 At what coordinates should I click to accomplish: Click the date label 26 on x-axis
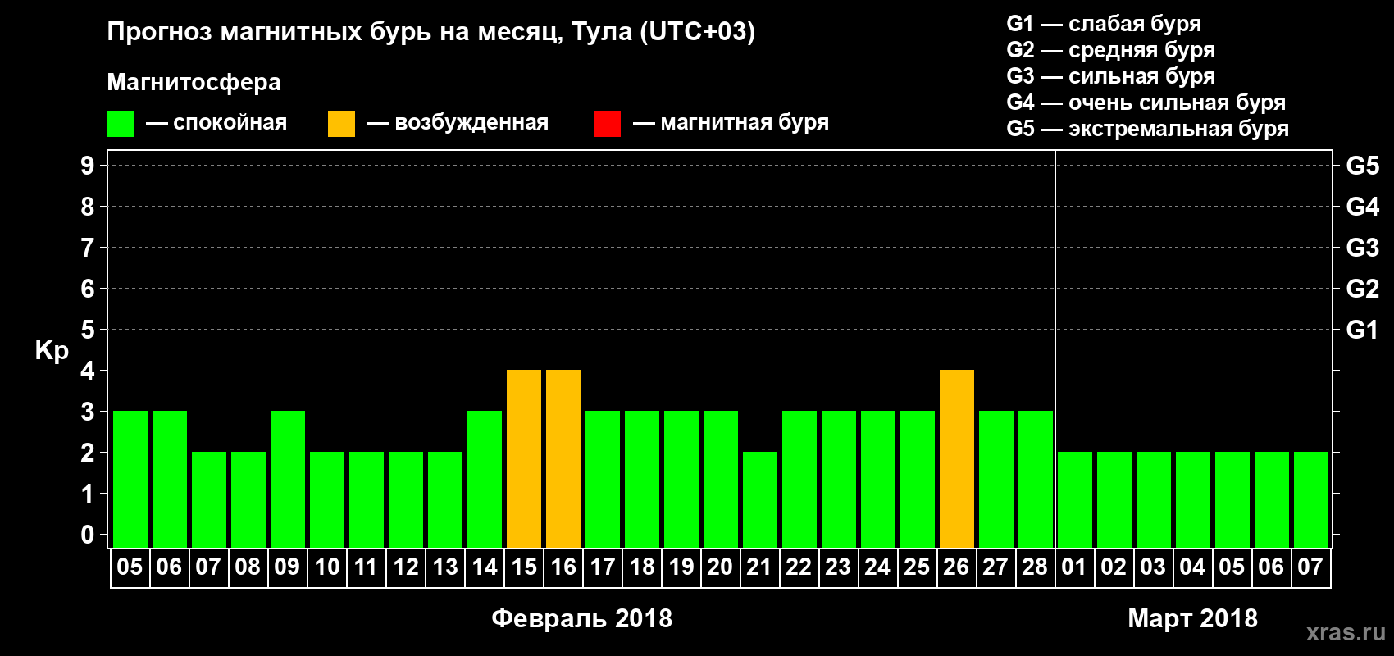pos(957,567)
